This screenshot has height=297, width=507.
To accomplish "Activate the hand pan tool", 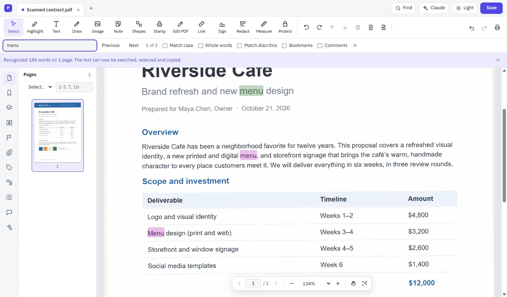I will pos(353,283).
